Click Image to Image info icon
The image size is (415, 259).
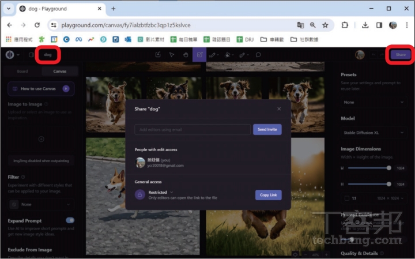(46, 104)
